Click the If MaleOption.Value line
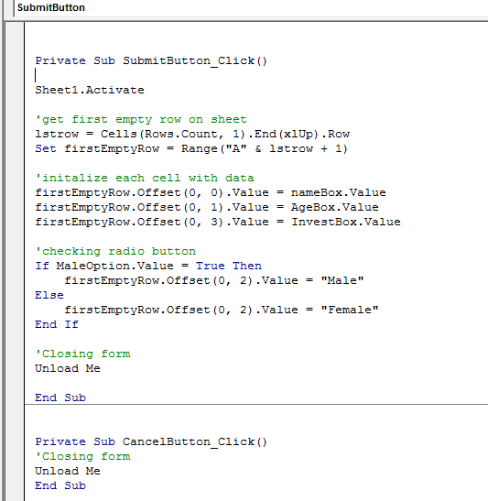Image resolution: width=488 pixels, height=501 pixels. coord(148,266)
